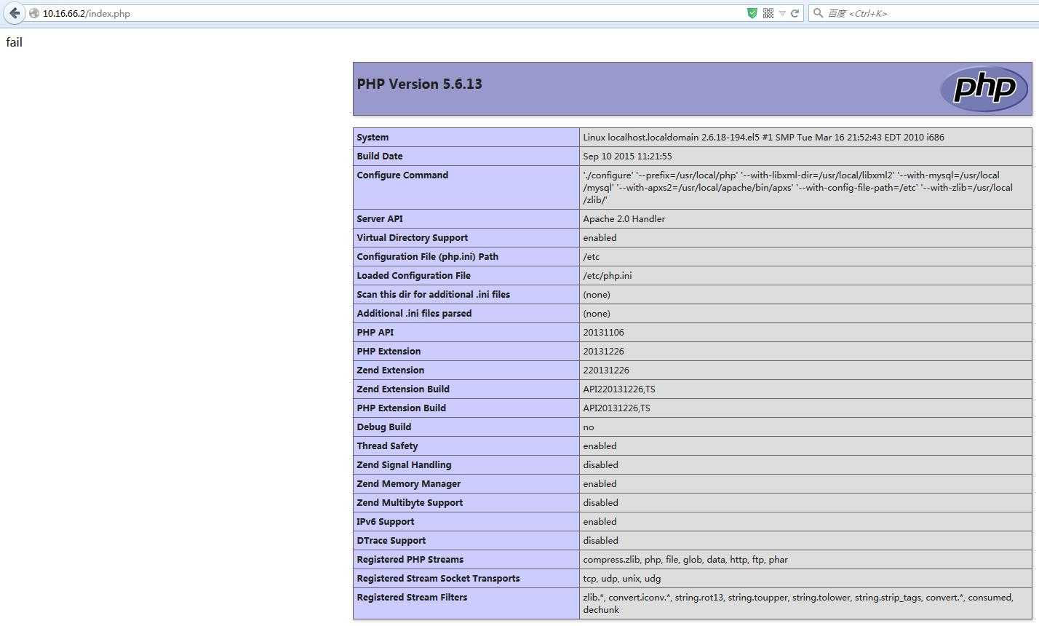Image resolution: width=1039 pixels, height=626 pixels.
Task: Reload the page with the refresh icon
Action: pyautogui.click(x=795, y=13)
